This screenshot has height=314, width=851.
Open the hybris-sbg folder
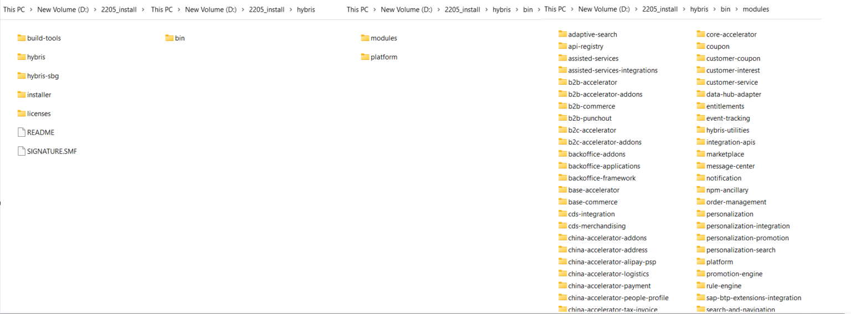pyautogui.click(x=42, y=76)
